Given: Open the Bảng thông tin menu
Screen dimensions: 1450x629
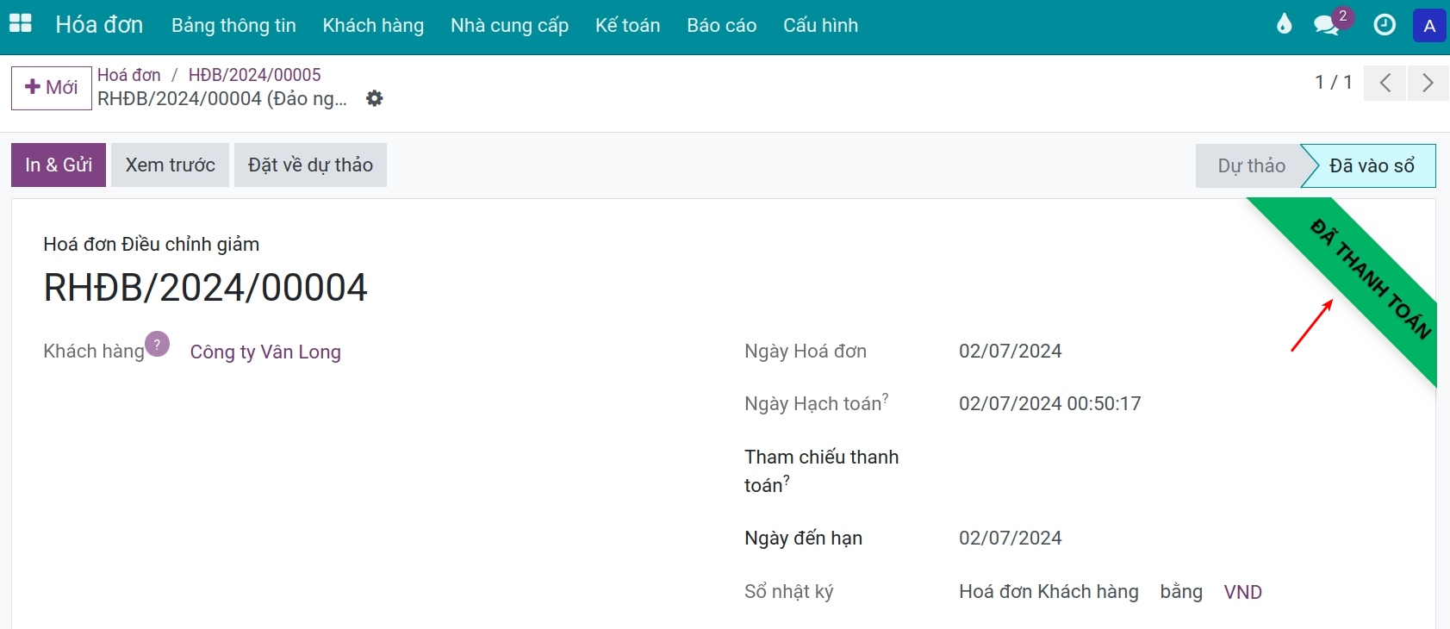Looking at the screenshot, I should 233,26.
